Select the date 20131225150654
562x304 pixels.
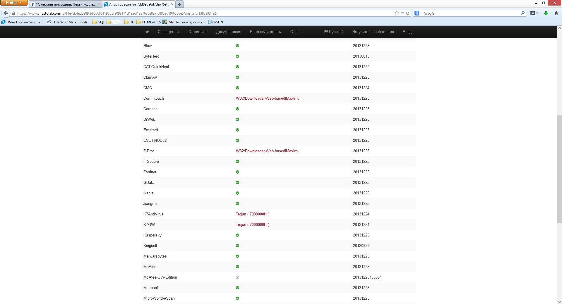coord(367,277)
